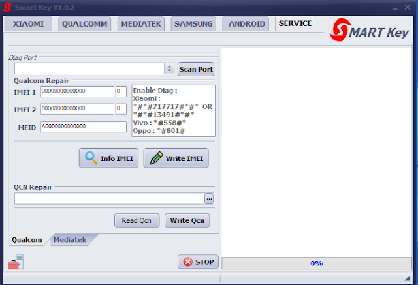
Task: Switch to the QUALCOMM tab
Action: click(x=84, y=24)
